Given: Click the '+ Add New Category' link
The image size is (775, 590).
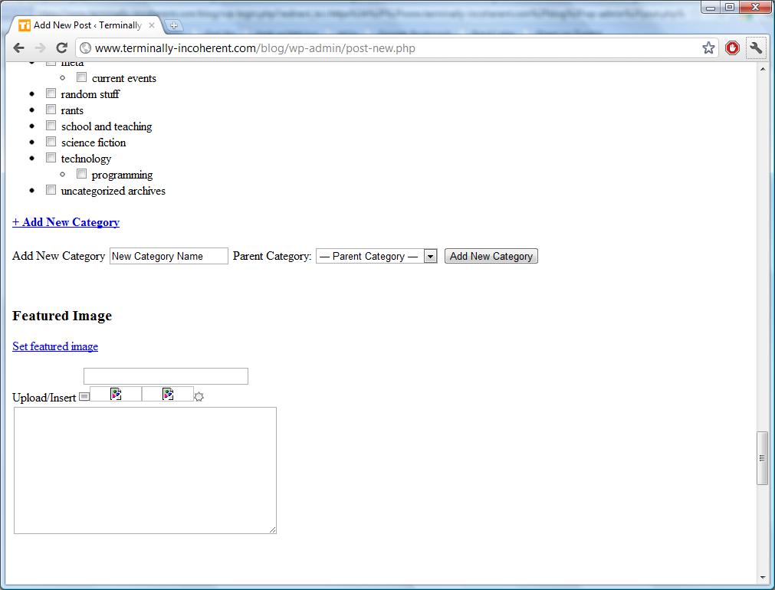Looking at the screenshot, I should click(66, 222).
